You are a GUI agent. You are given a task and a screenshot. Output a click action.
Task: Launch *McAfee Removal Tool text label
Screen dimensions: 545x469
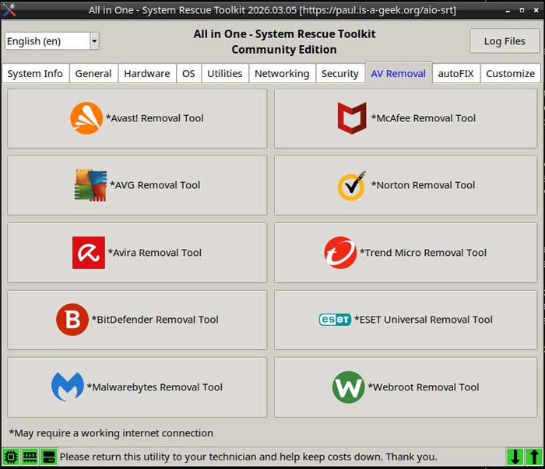point(423,118)
